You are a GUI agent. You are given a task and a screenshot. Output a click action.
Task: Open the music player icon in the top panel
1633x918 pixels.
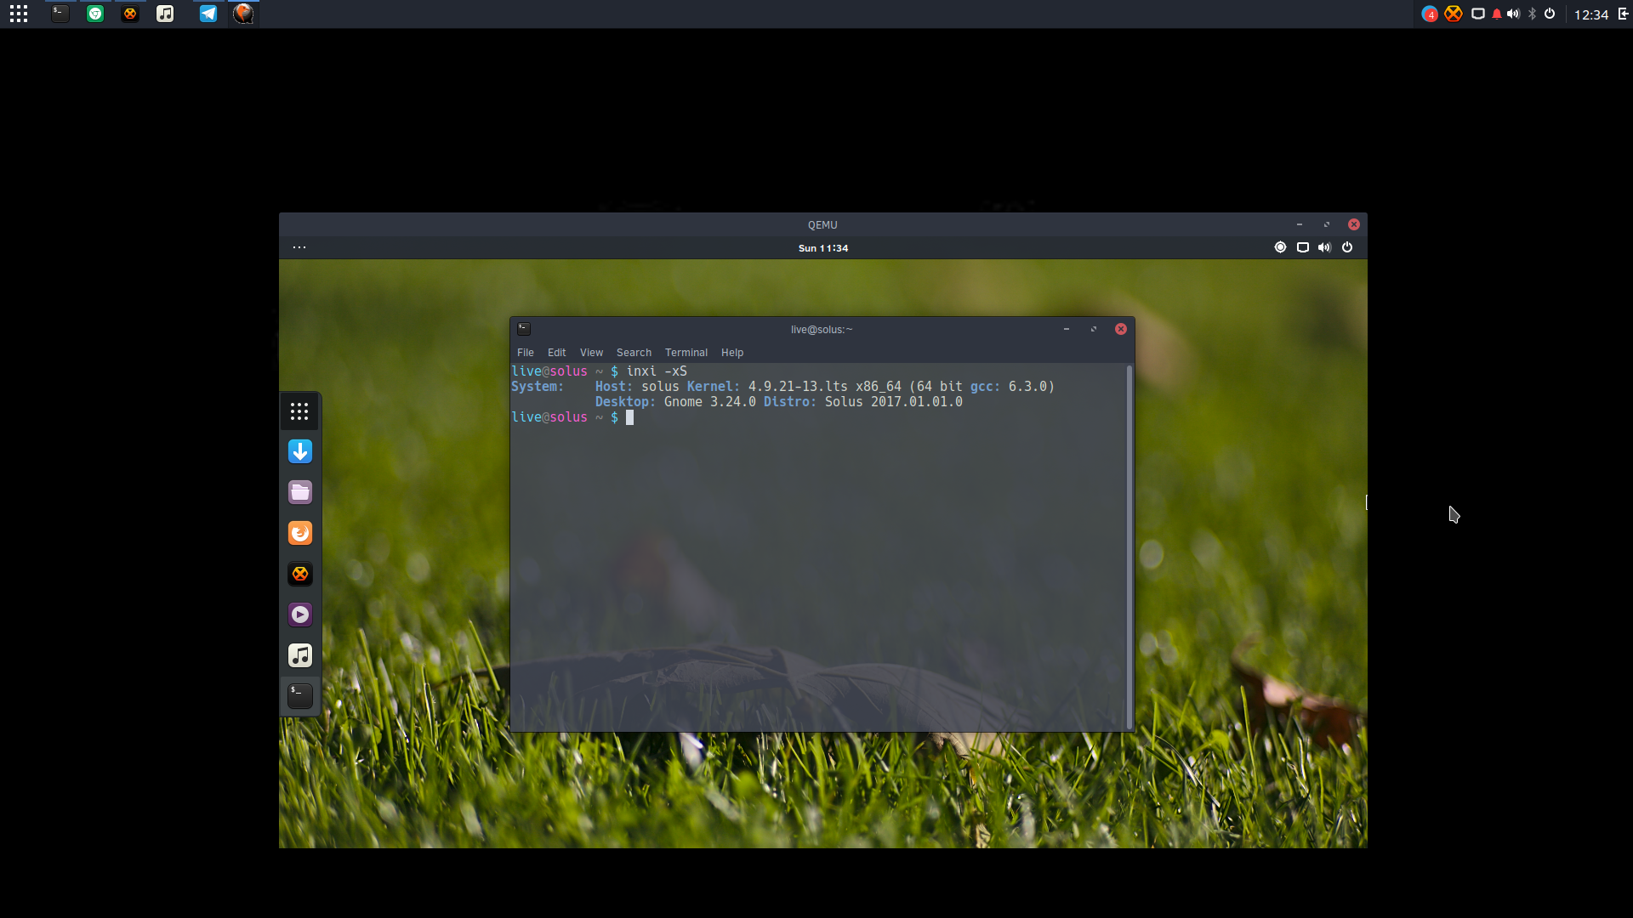click(165, 14)
